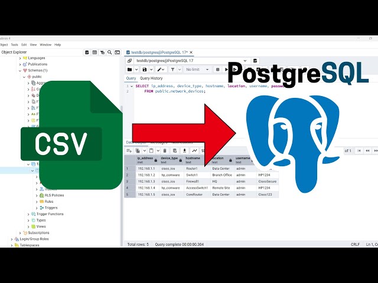
Task: Expand the Languages tree node
Action: click(x=20, y=58)
